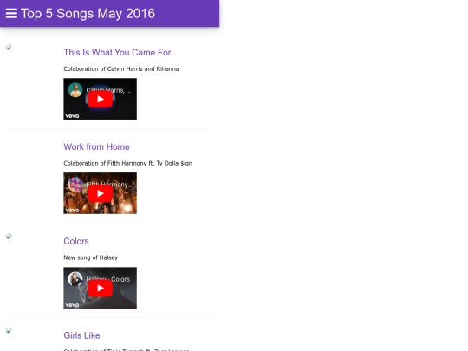The width and height of the screenshot is (468, 351).
Task: Click the vevo logo on Fifth Harmony video
Action: (72, 210)
